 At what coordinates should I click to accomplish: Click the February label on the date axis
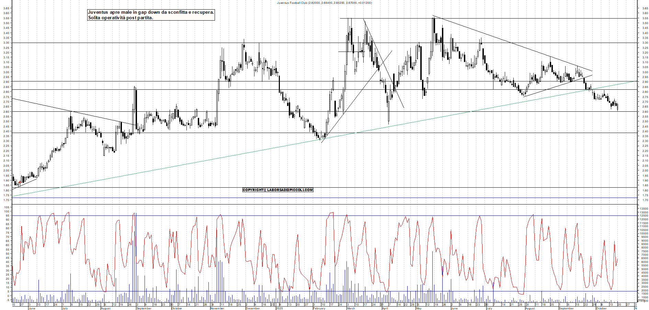(319, 308)
